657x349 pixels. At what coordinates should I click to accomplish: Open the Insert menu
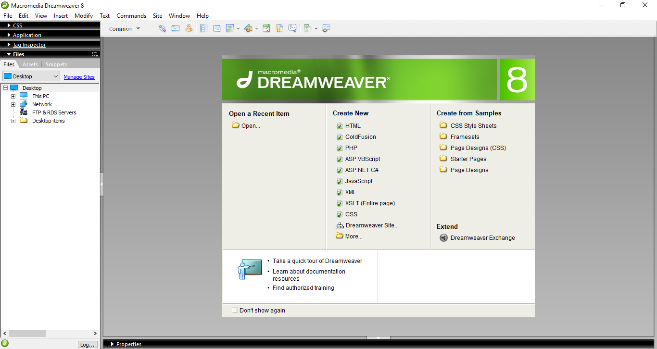tap(61, 16)
